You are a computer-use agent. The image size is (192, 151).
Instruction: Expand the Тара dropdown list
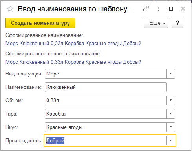[171, 114]
